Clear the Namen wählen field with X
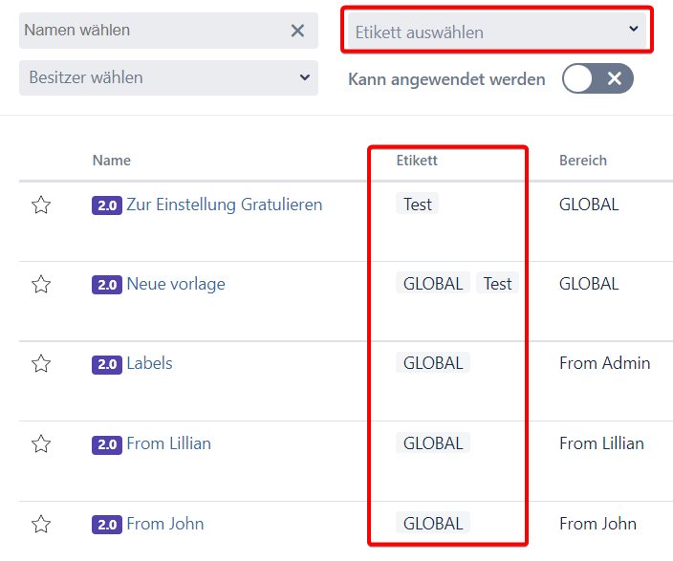673x561 pixels. 297,31
